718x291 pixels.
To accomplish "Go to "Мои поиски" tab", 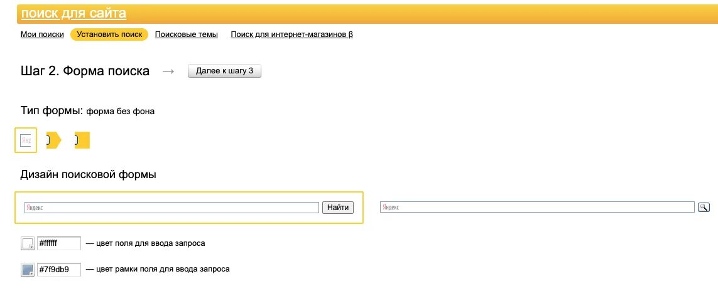I will point(42,34).
